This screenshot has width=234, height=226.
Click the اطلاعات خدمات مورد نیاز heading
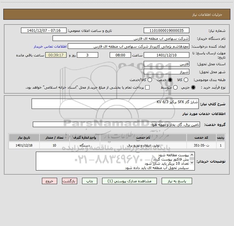pos(204,114)
